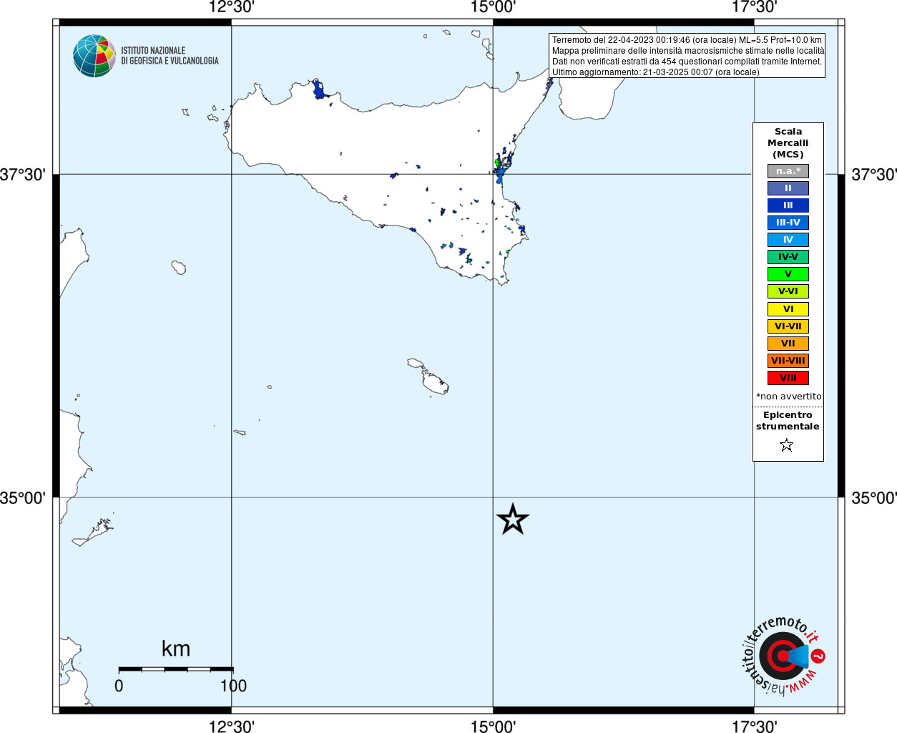Click the blue intensity cluster near Palermo
Image resolution: width=897 pixels, height=733 pixels.
[319, 90]
